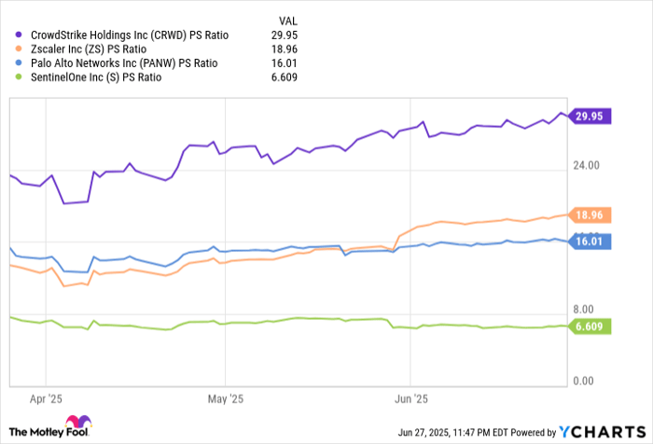Click the blue 16.01 end-value flag
653x444 pixels.
589,241
